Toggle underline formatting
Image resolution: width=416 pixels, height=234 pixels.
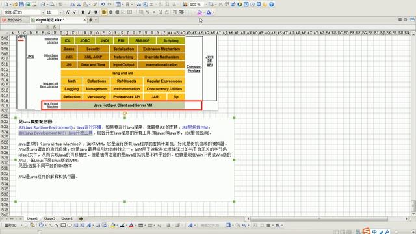pos(96,12)
